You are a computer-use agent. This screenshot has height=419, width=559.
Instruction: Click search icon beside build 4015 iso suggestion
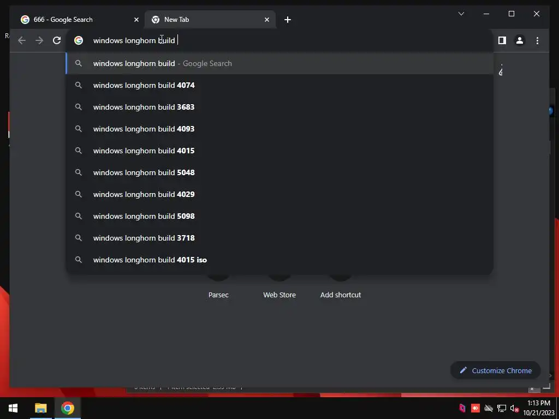pyautogui.click(x=79, y=260)
